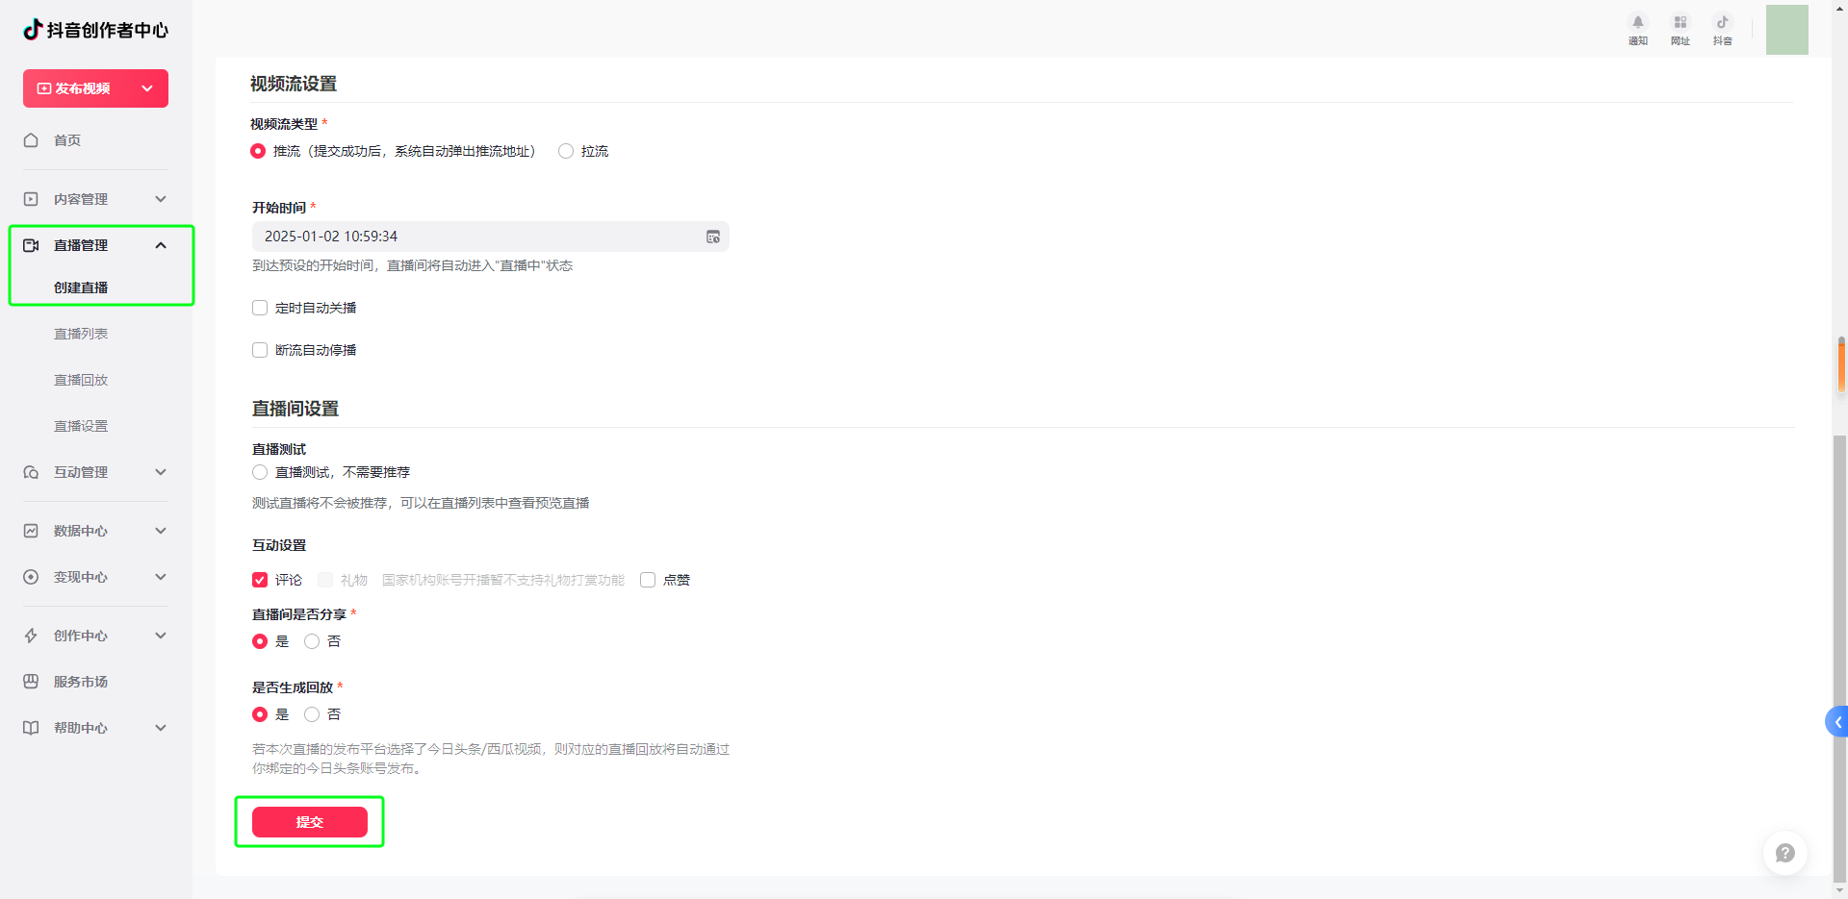This screenshot has height=899, width=1848.
Task: Enable 定时自动关播 checkbox
Action: (x=260, y=308)
